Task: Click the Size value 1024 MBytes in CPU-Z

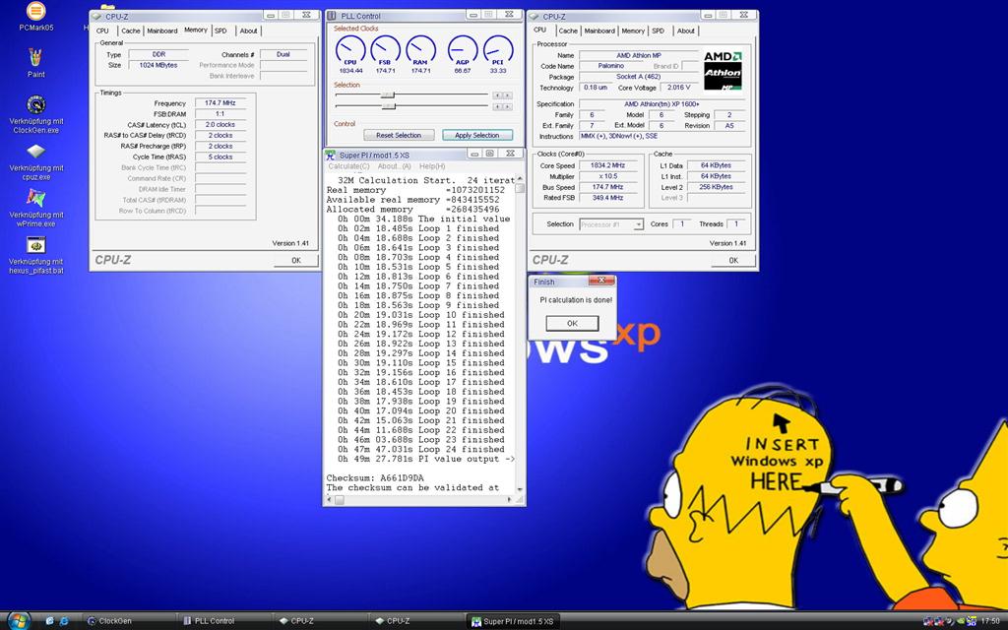Action: click(158, 65)
